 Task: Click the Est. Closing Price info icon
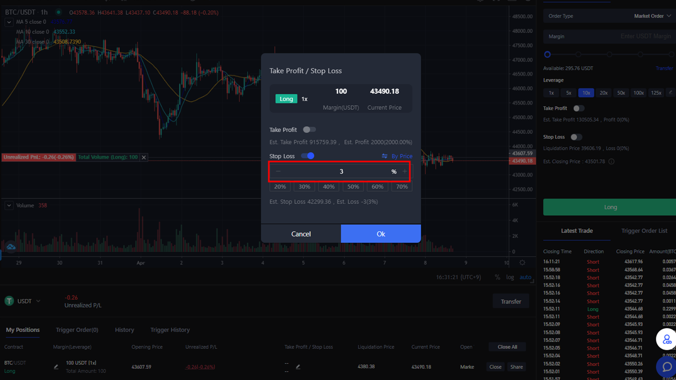[612, 161]
